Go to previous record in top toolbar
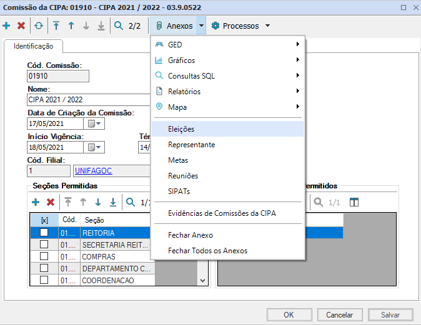Viewport: 421px width, 325px height. (71, 26)
